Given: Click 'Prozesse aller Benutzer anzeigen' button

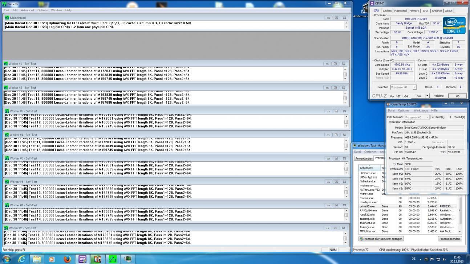Looking at the screenshot, I should pyautogui.click(x=381, y=239).
